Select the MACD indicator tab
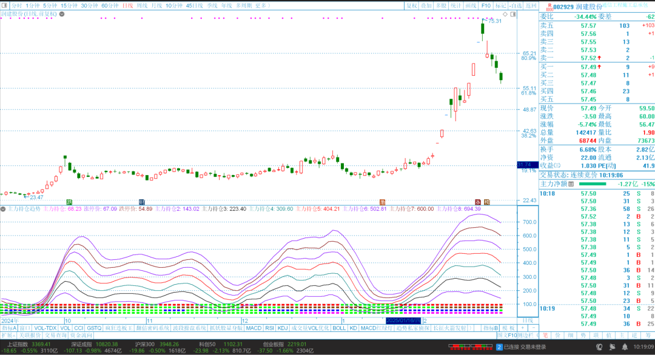 point(254,328)
